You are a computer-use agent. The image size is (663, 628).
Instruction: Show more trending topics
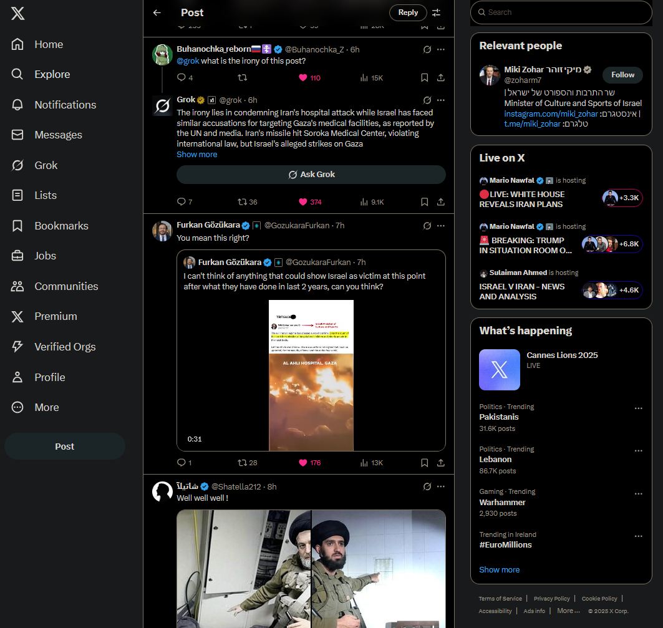499,569
